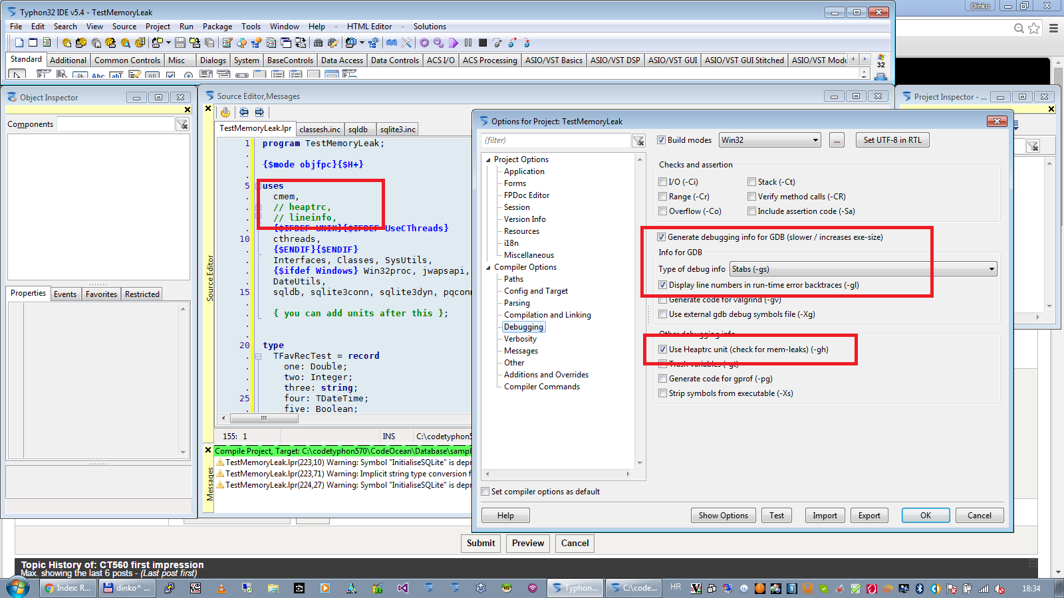Image resolution: width=1064 pixels, height=598 pixels.
Task: Switch to Events tab in Object Inspector
Action: (x=65, y=294)
